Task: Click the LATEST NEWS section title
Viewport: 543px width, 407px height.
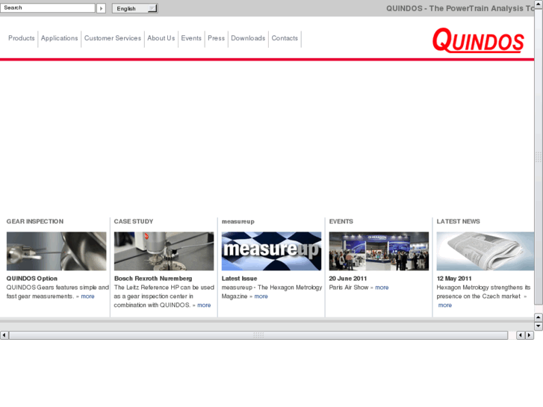Action: click(x=458, y=221)
